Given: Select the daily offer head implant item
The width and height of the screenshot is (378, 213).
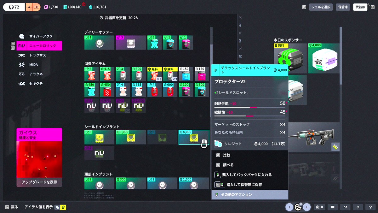Looking at the screenshot, I should [x=99, y=43].
